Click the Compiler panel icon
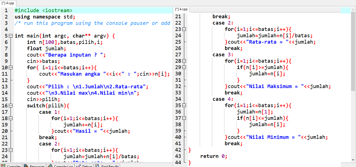 click(3, 165)
